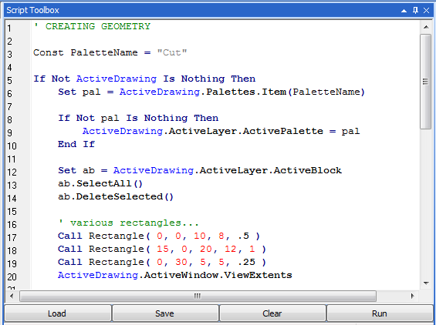Click the 'Set pal =' line
436x325 pixels.
coord(211,92)
